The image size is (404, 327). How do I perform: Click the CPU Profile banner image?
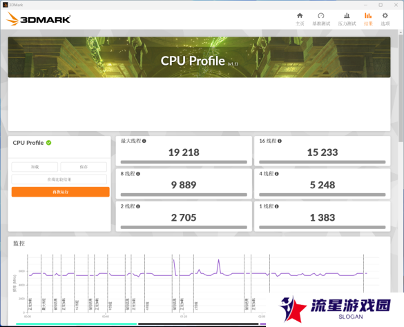coord(199,57)
